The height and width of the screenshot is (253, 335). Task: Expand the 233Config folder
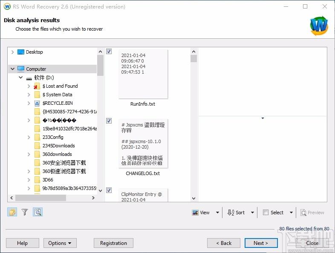(29, 137)
